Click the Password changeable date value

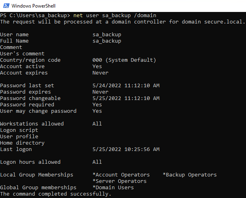pos(126,98)
